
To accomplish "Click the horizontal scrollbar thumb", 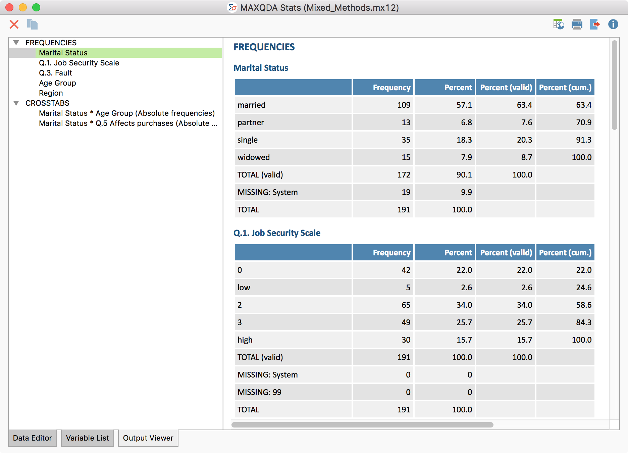I will [x=362, y=425].
